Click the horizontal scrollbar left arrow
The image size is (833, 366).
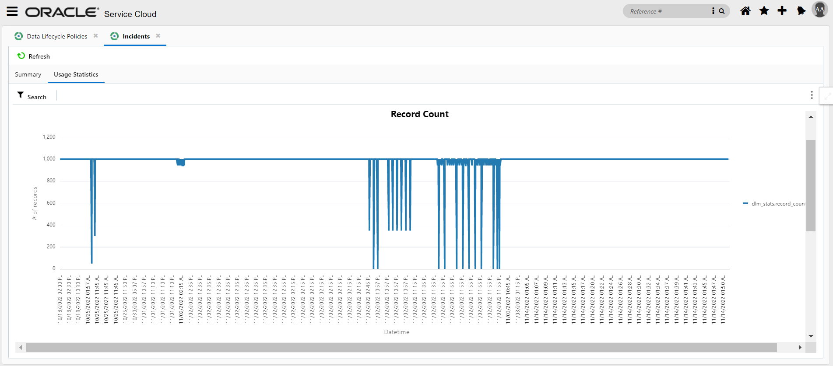pyautogui.click(x=21, y=348)
